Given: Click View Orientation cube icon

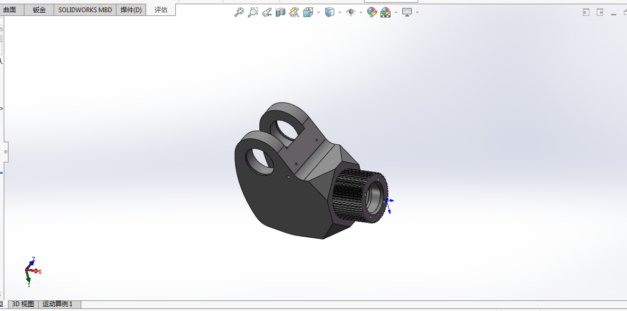Looking at the screenshot, I should [308, 12].
